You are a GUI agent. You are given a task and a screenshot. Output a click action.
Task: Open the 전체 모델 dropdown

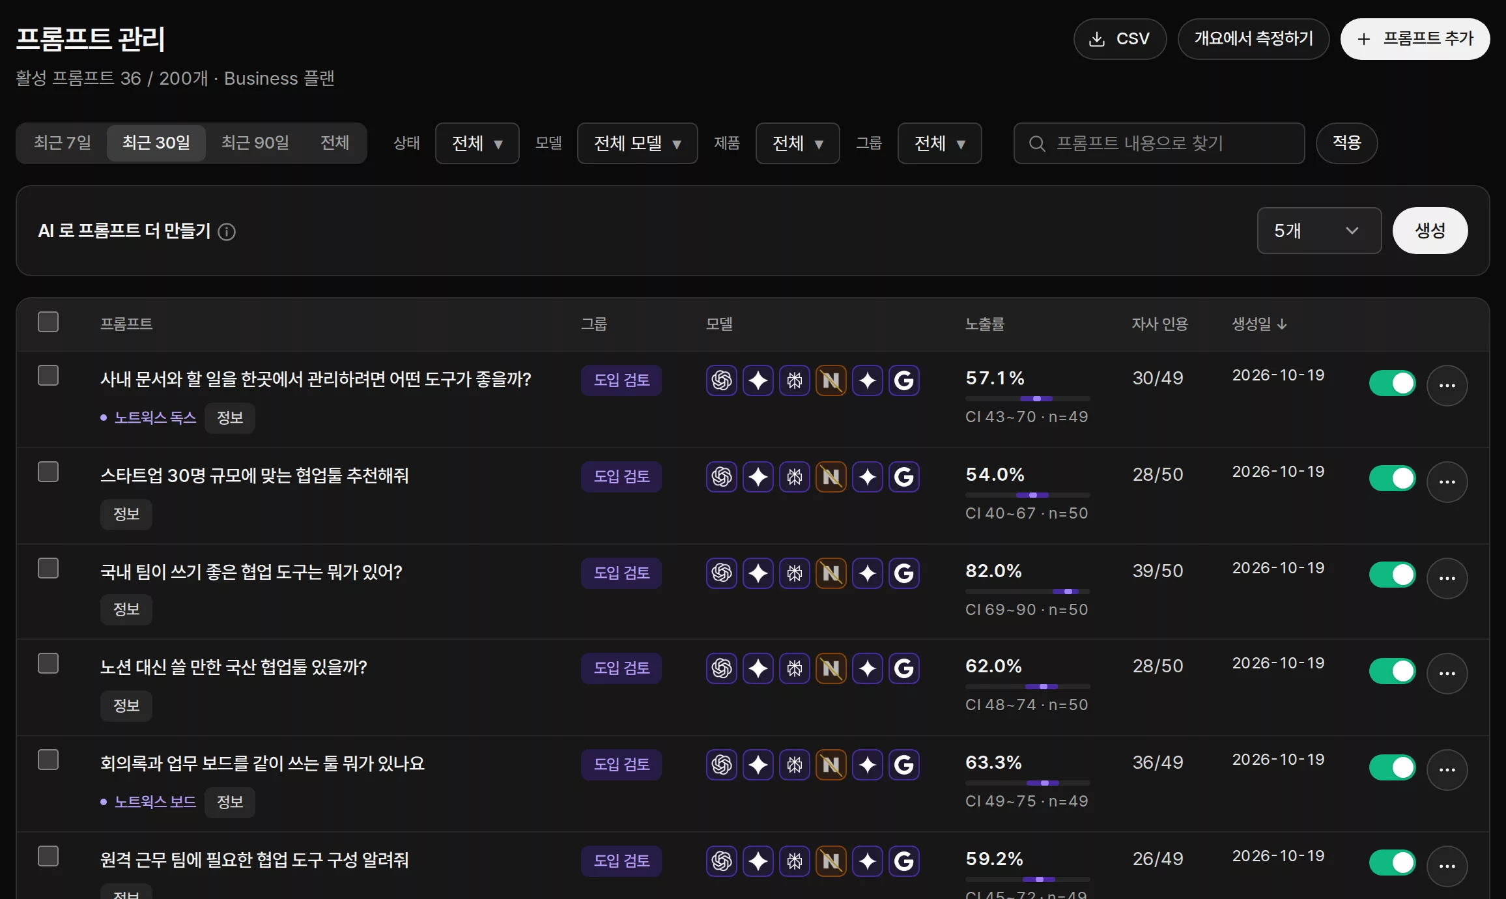(x=637, y=143)
